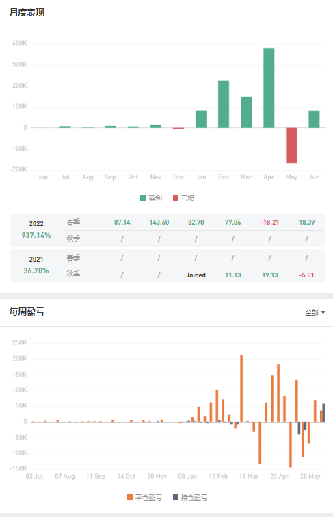Toggle the blue 持仓盈亏 legend series

click(x=190, y=497)
